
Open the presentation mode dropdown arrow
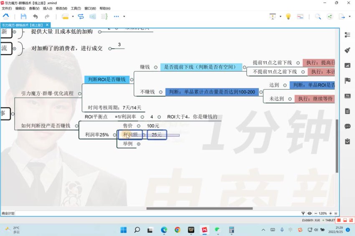click(280, 17)
